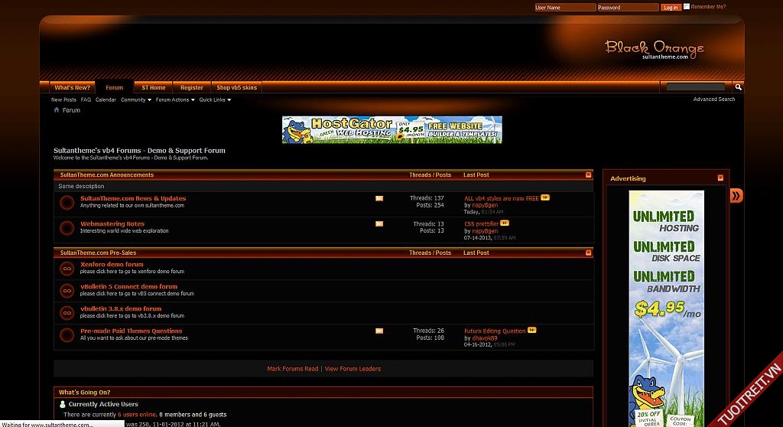783x427 pixels.
Task: Click RSS feed icon for SultanTheme.com News & Updates
Action: tap(379, 199)
